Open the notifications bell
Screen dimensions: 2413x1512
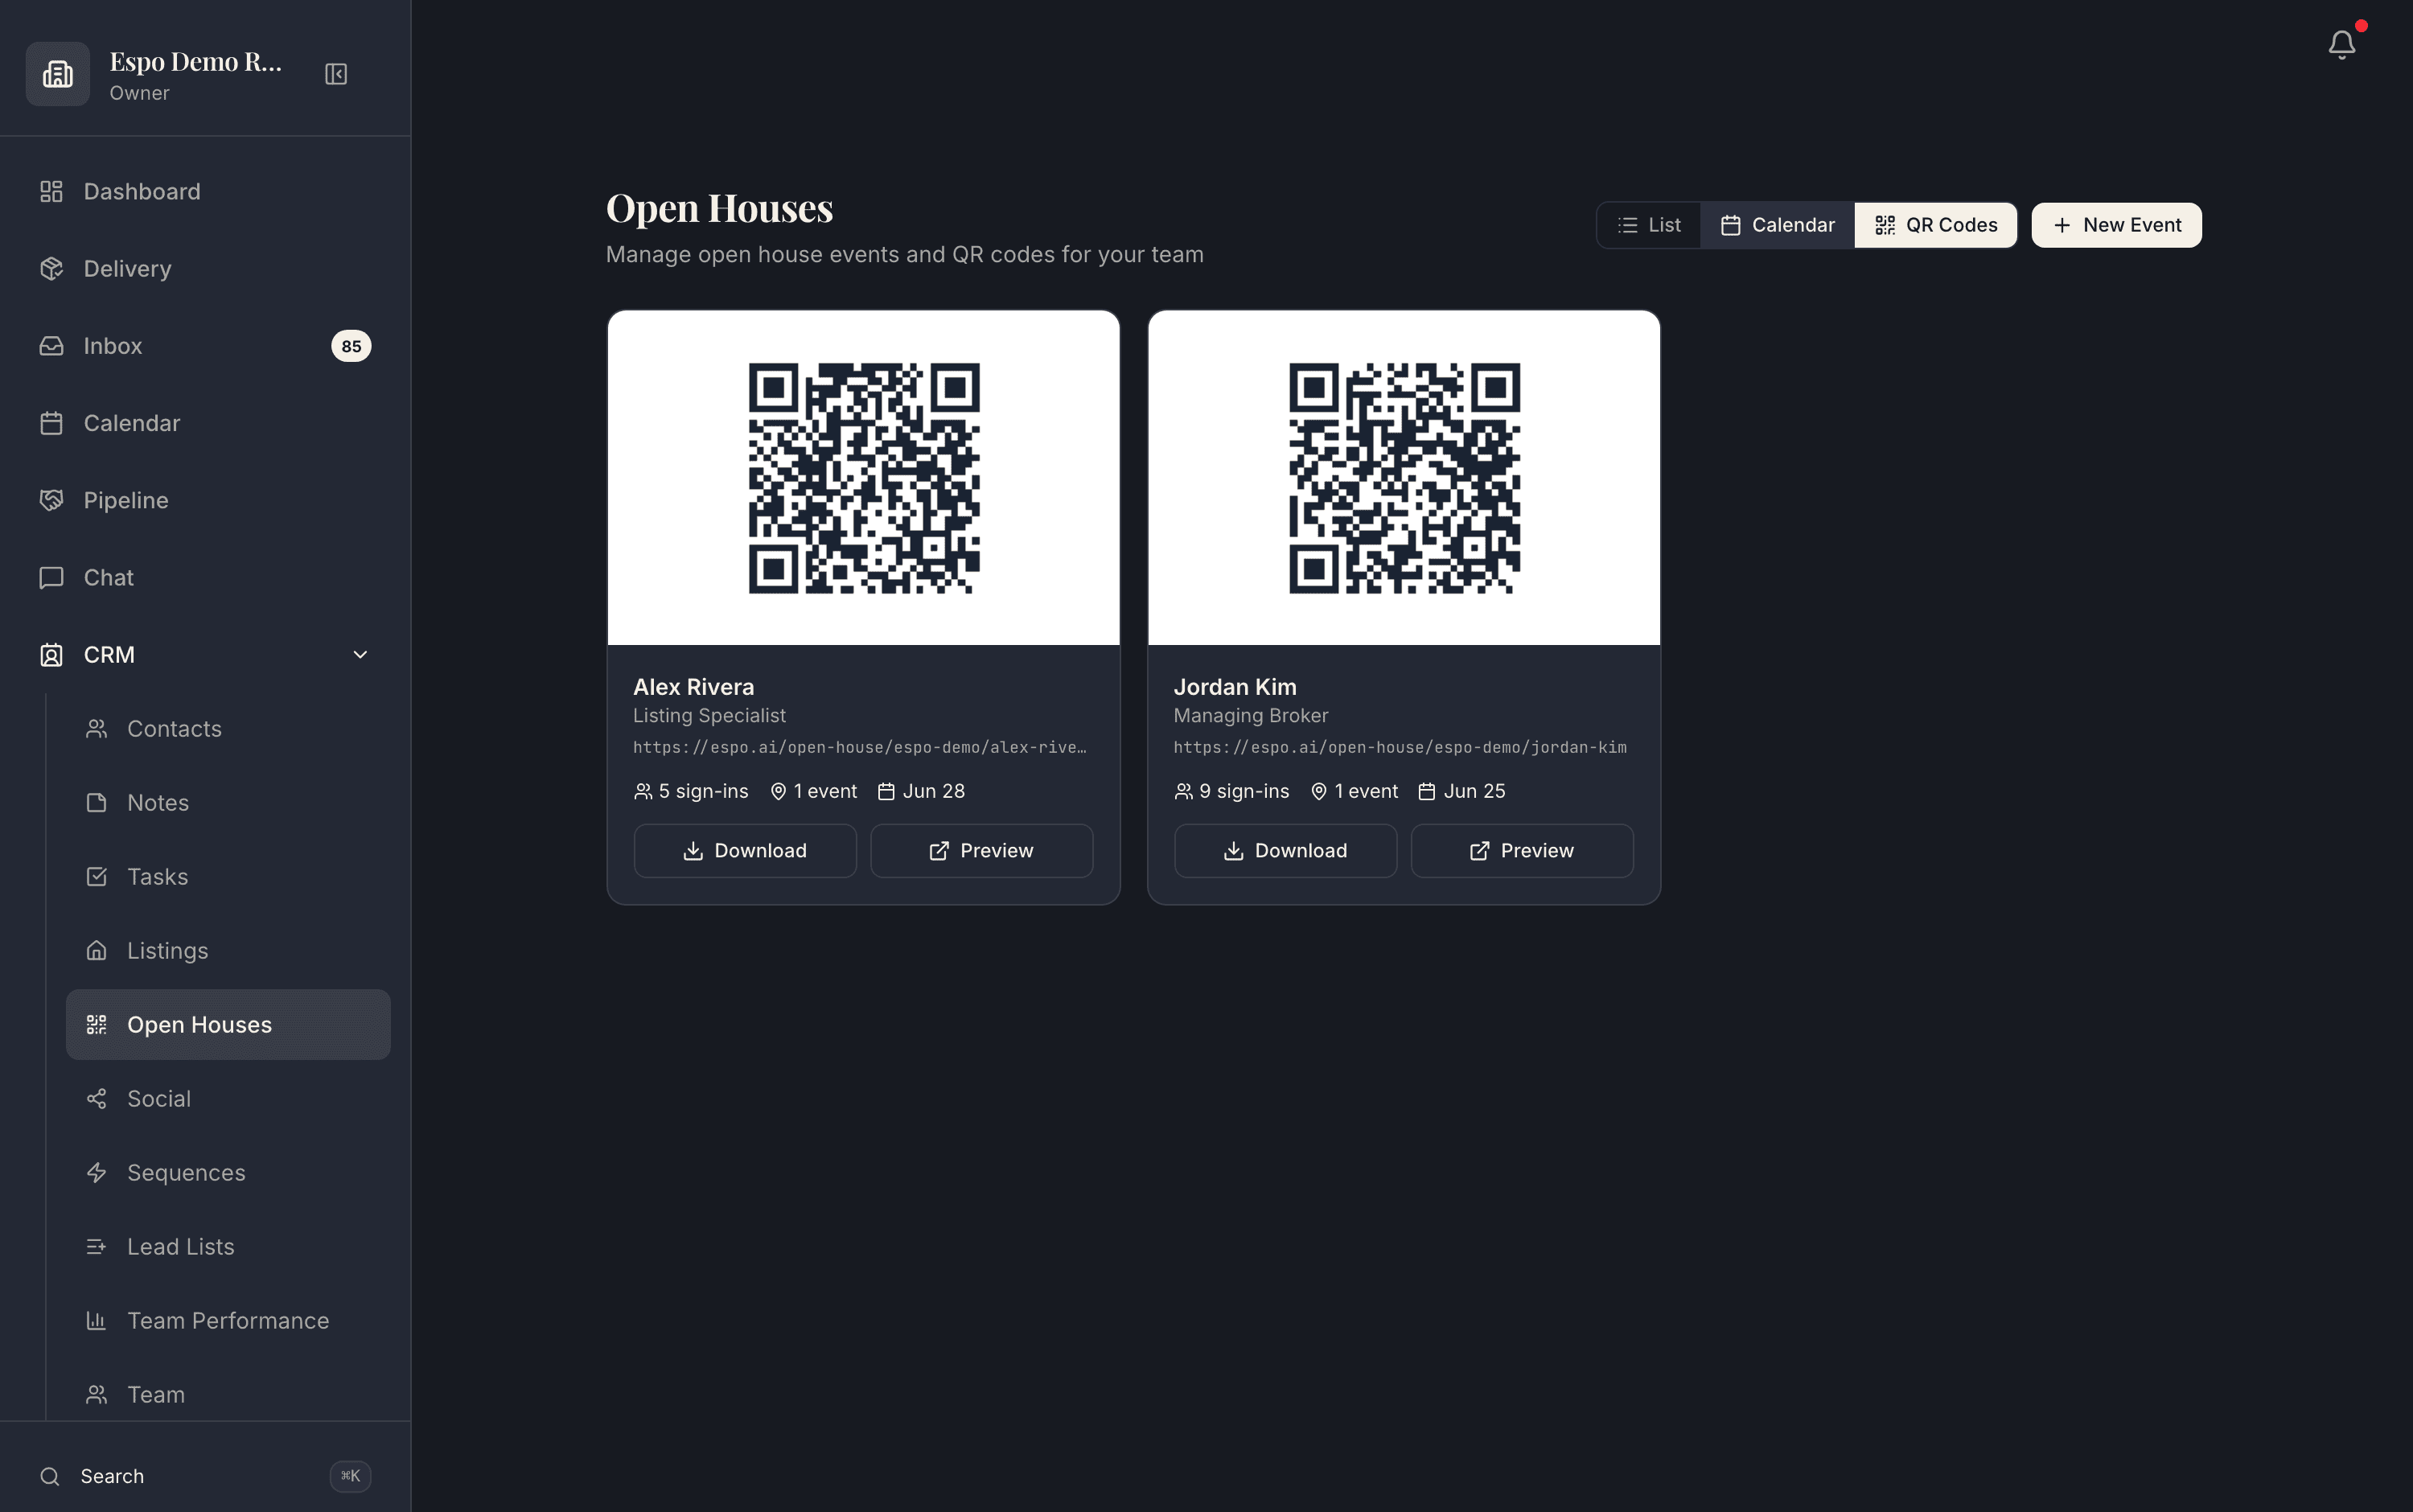2341,45
